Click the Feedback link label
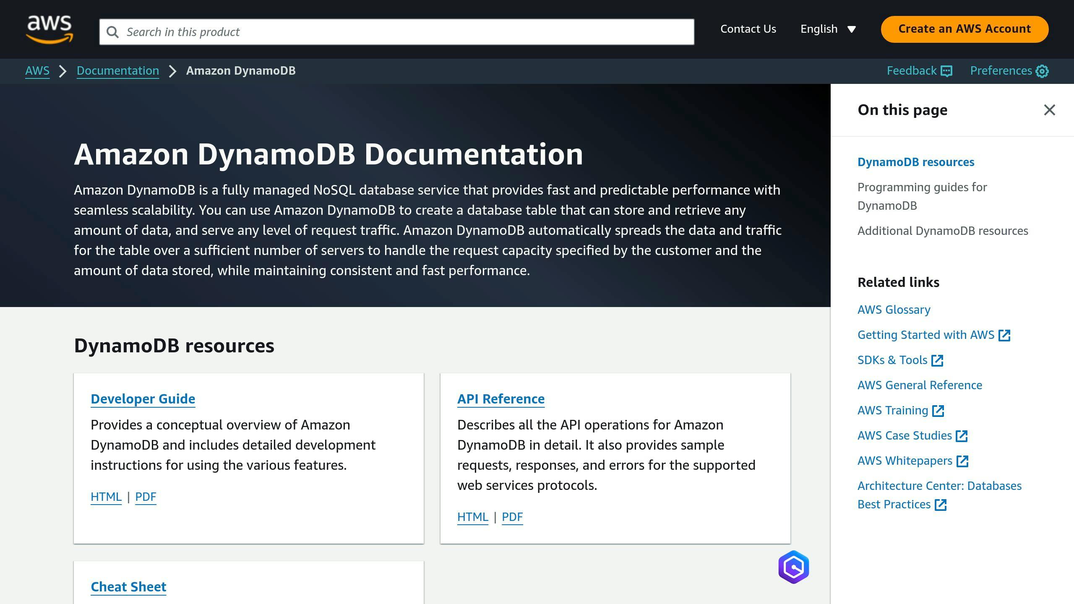The height and width of the screenshot is (604, 1074). coord(912,71)
